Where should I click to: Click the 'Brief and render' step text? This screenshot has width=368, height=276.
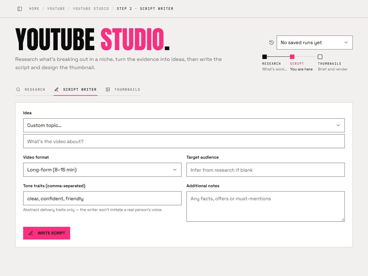click(x=333, y=69)
